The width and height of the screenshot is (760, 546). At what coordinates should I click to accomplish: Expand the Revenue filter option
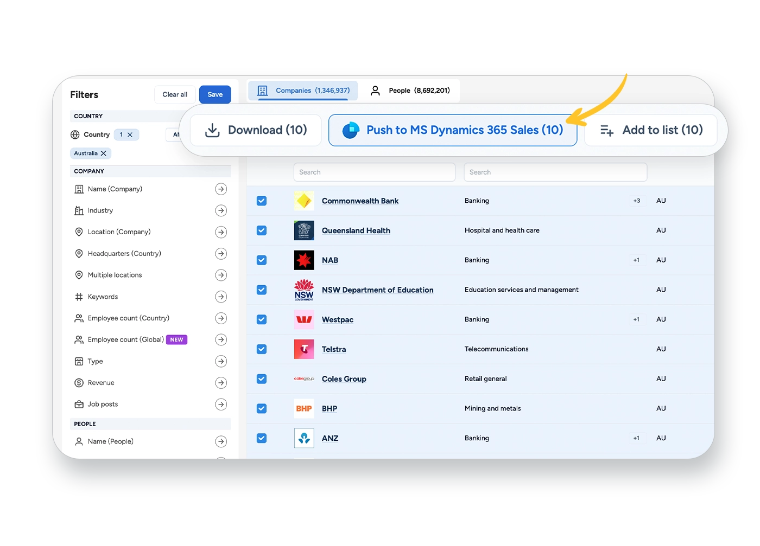click(220, 383)
